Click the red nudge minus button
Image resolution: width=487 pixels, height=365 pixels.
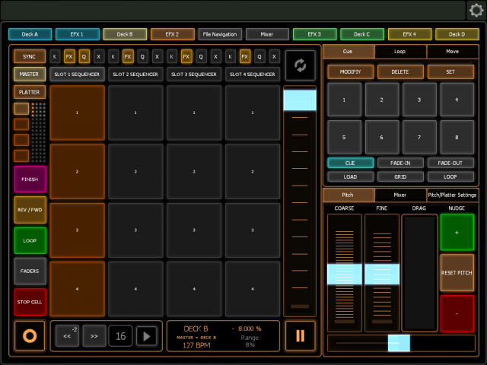[457, 313]
